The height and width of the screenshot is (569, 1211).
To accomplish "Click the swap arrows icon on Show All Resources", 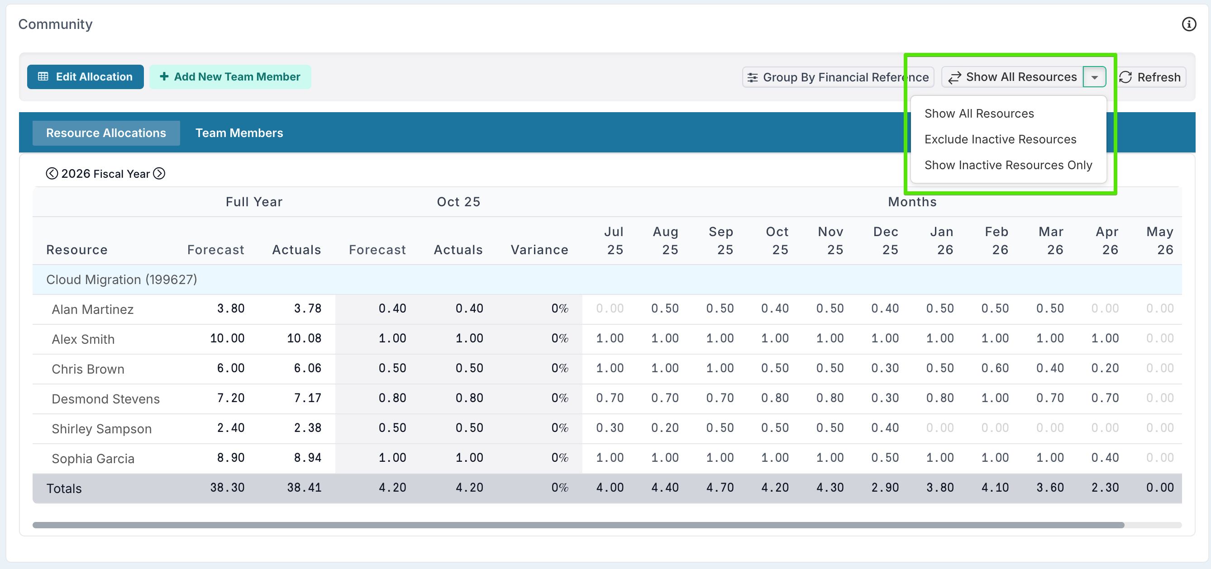I will click(x=954, y=77).
